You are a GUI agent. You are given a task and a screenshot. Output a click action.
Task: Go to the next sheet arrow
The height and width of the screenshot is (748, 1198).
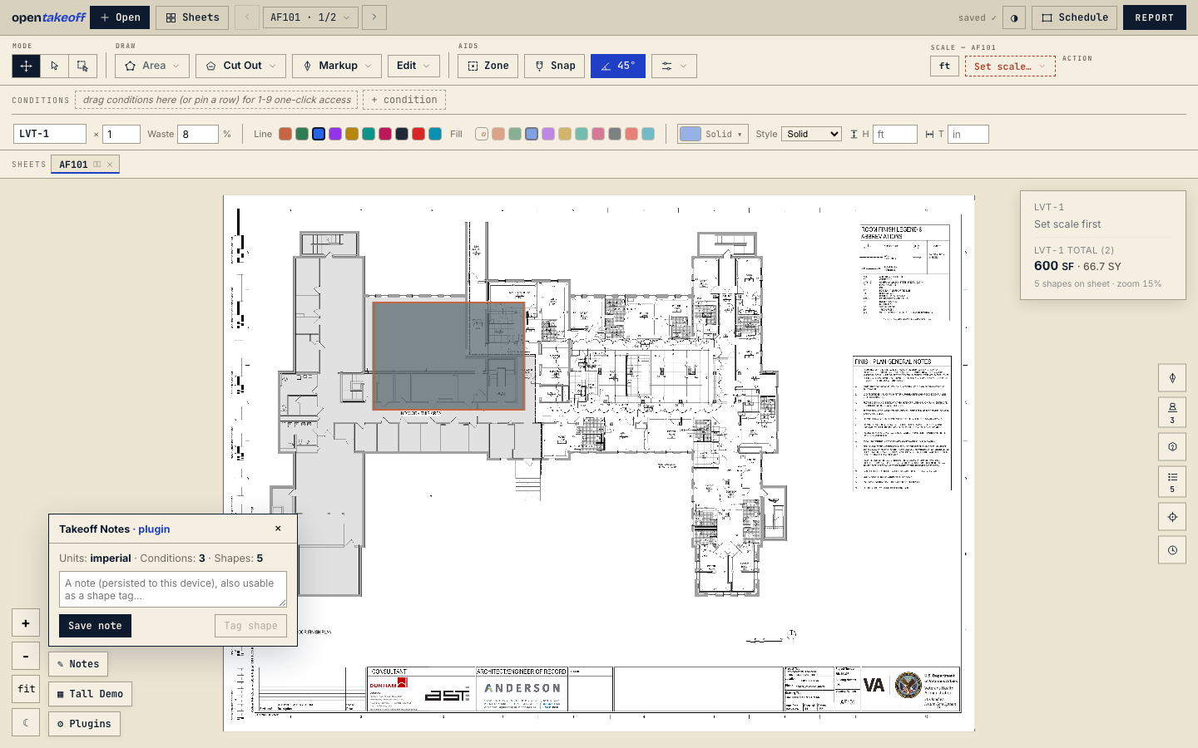point(374,17)
